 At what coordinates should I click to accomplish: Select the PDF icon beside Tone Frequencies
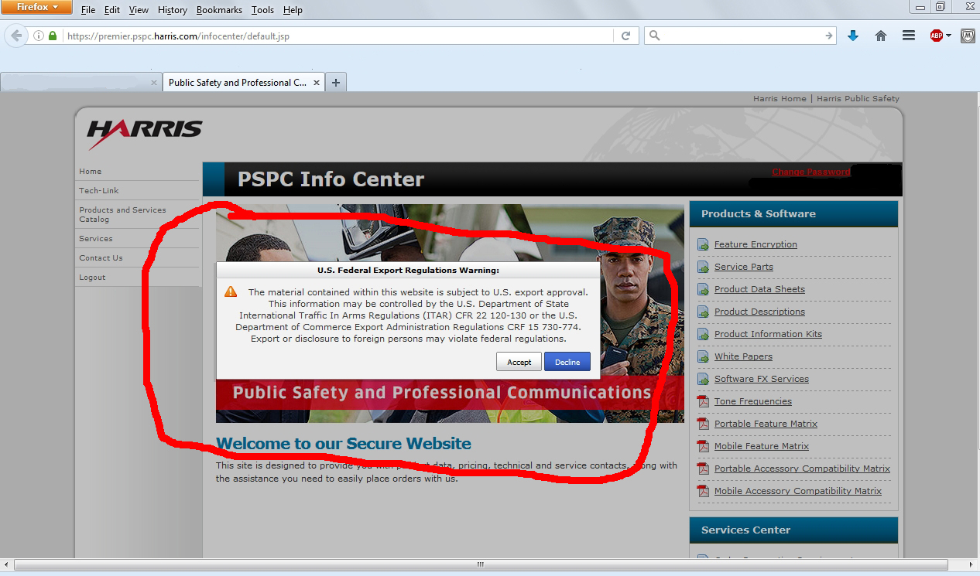(703, 401)
